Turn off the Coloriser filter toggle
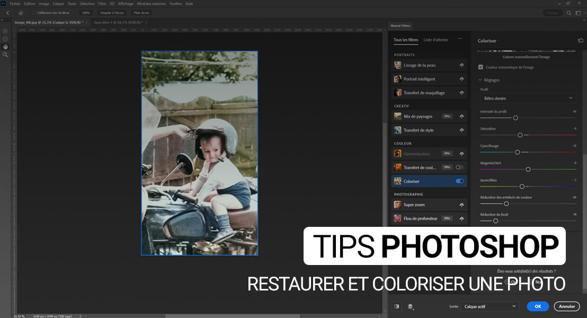This screenshot has width=587, height=318. (459, 181)
